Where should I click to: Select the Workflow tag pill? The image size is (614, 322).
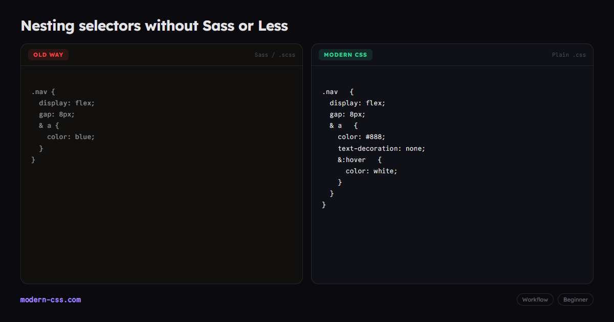click(535, 300)
